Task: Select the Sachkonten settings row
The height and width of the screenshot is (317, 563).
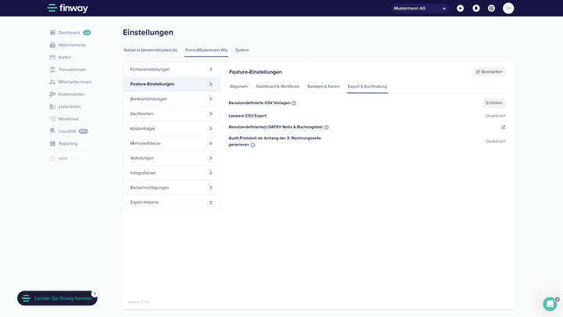Action: click(171, 113)
